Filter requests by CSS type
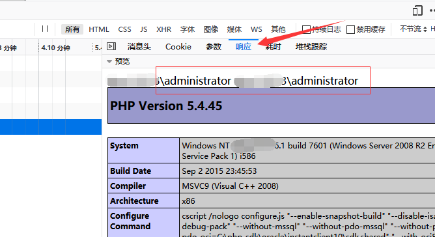 [x=124, y=29]
